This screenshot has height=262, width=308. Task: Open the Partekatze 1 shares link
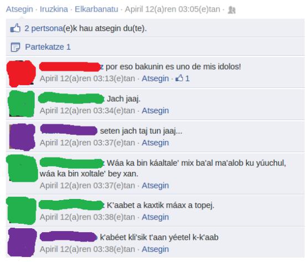point(48,47)
